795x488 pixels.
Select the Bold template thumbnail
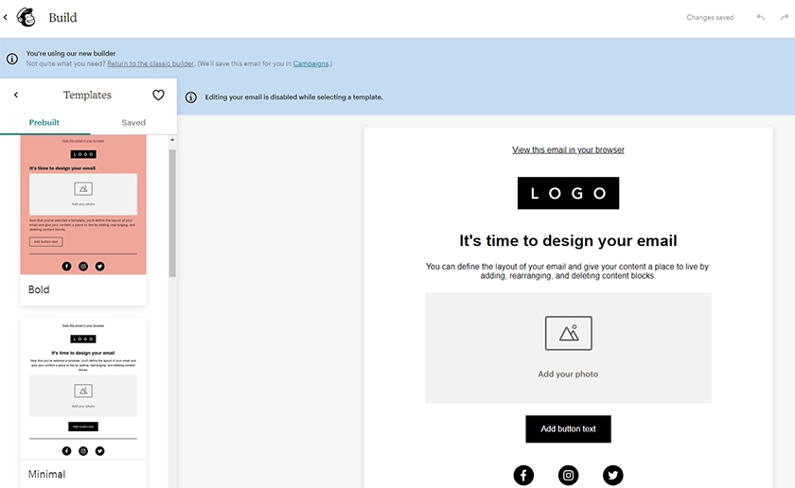(83, 204)
